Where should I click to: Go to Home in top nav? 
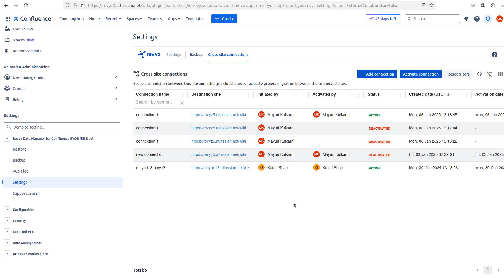tap(94, 19)
